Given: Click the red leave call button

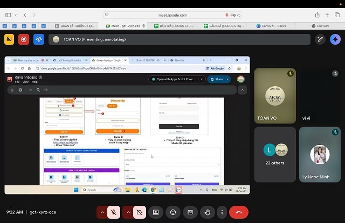Looking at the screenshot, I should pyautogui.click(x=238, y=212).
